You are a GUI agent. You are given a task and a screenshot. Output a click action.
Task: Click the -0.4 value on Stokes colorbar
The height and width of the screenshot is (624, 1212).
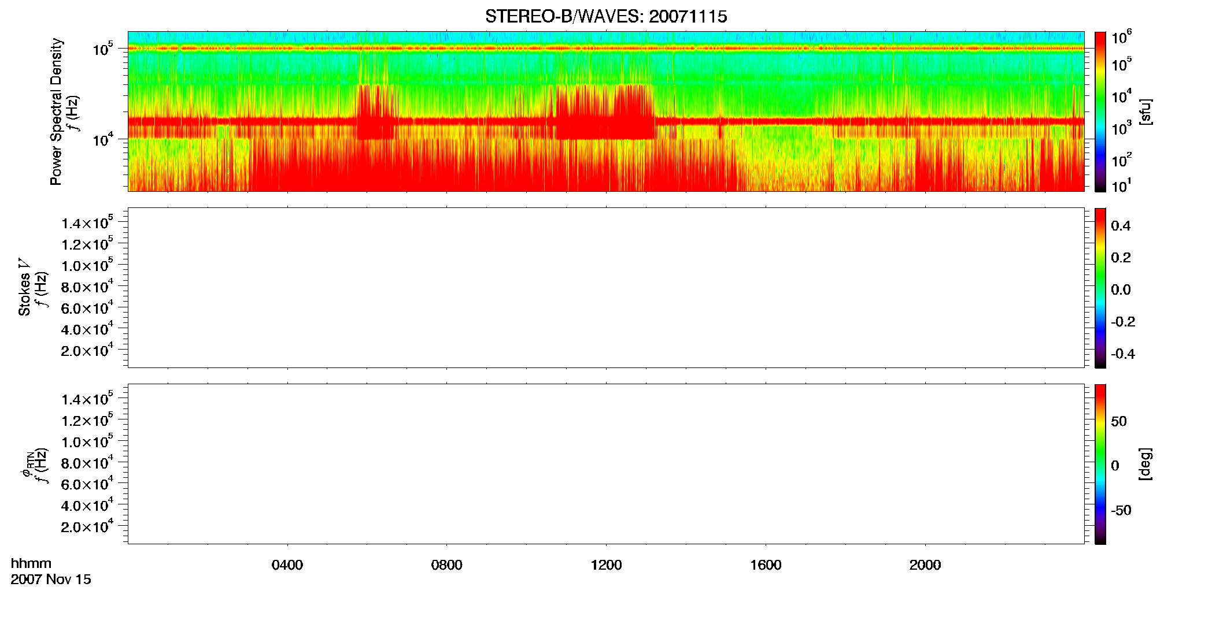pyautogui.click(x=1123, y=354)
